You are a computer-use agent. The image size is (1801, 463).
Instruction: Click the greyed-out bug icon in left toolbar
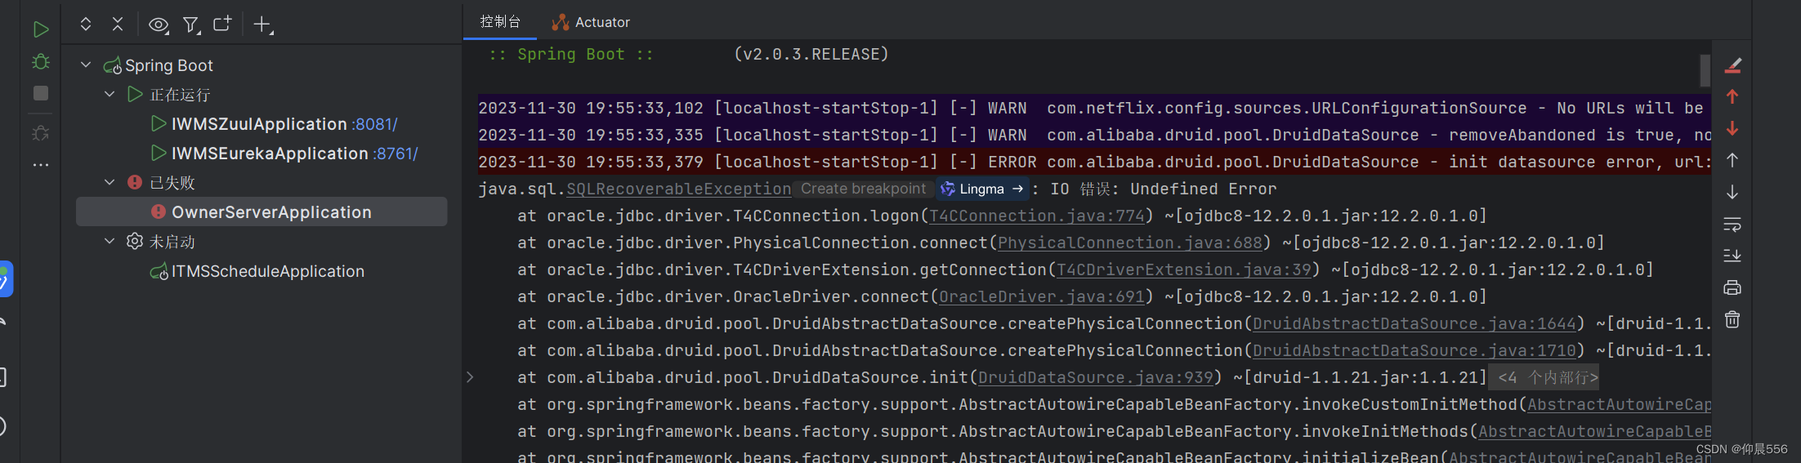click(x=41, y=132)
